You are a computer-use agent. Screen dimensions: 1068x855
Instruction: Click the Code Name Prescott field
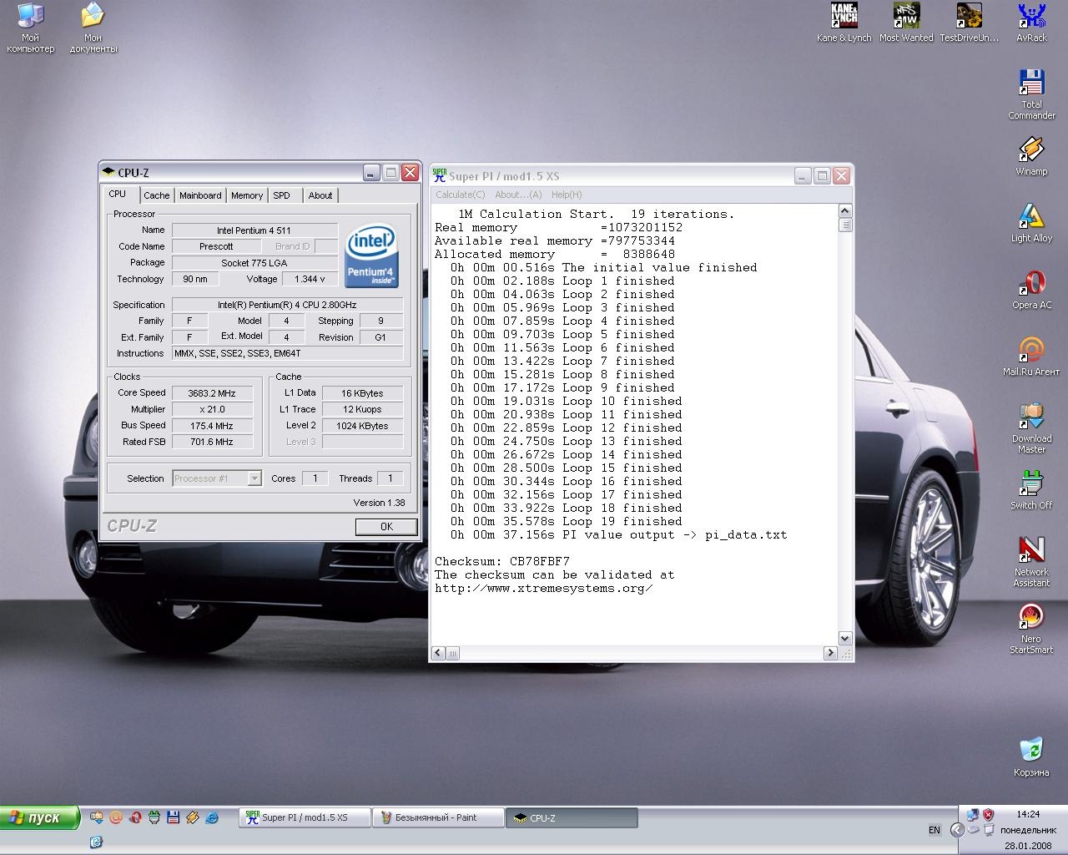[216, 246]
